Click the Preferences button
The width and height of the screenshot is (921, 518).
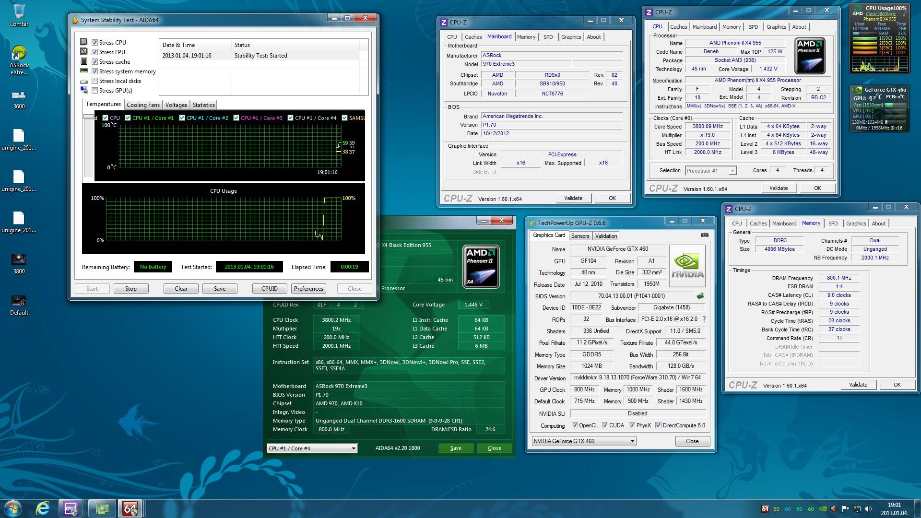[308, 289]
